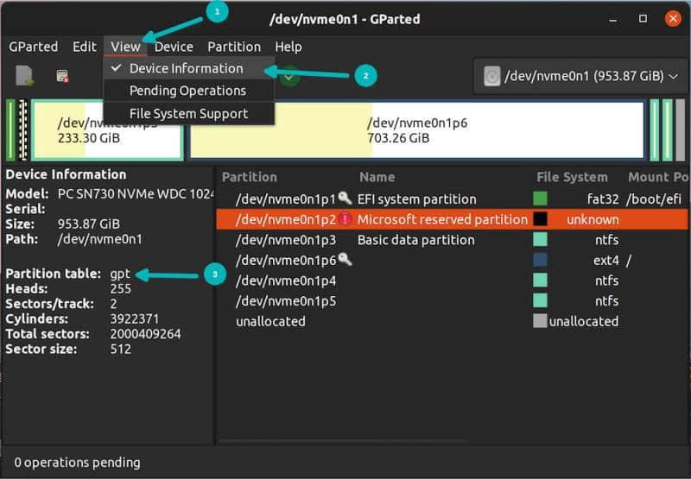Open the GParted menu

[x=34, y=47]
